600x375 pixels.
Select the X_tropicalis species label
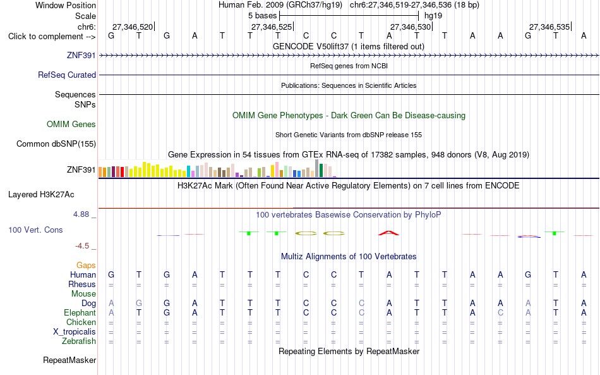(75, 332)
